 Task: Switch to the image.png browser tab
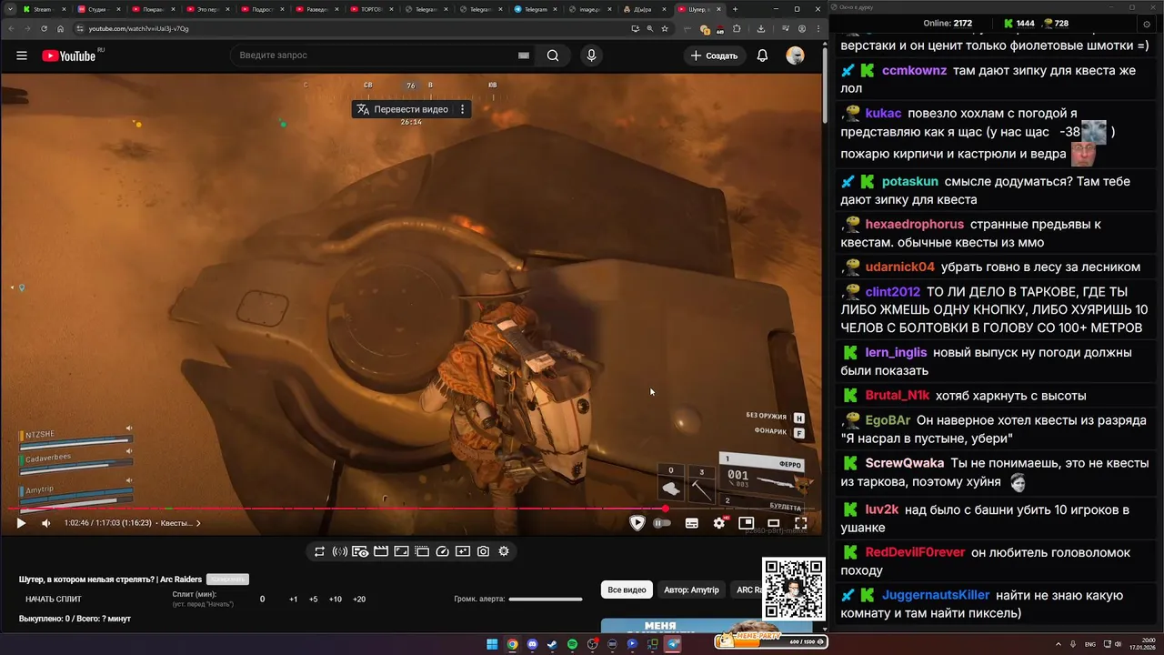click(588, 9)
